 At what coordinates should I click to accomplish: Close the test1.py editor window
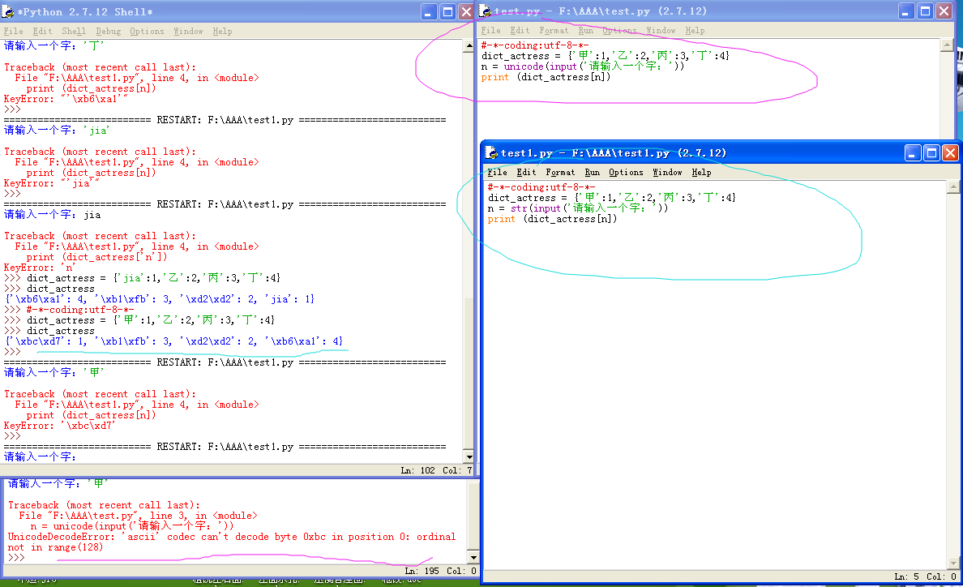[950, 152]
